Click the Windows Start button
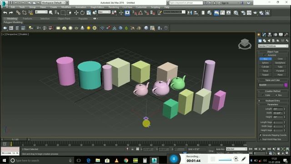This screenshot has width=291, height=164. point(4,160)
